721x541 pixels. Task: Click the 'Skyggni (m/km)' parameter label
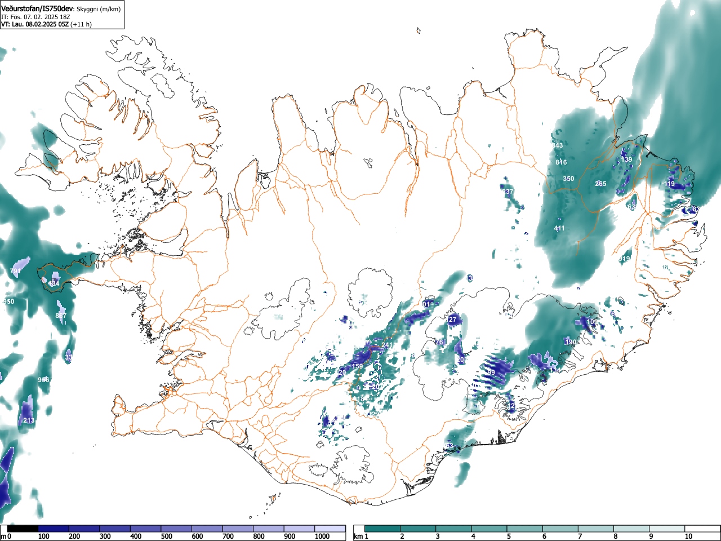[99, 9]
